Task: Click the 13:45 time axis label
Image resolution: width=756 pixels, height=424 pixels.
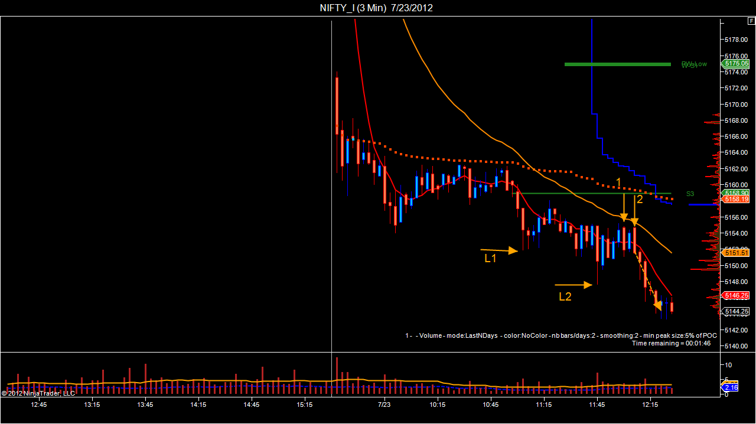Action: tap(145, 405)
